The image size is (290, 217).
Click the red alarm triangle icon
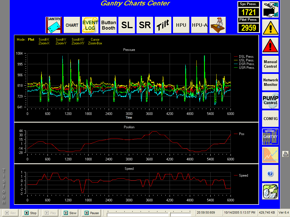point(270,46)
